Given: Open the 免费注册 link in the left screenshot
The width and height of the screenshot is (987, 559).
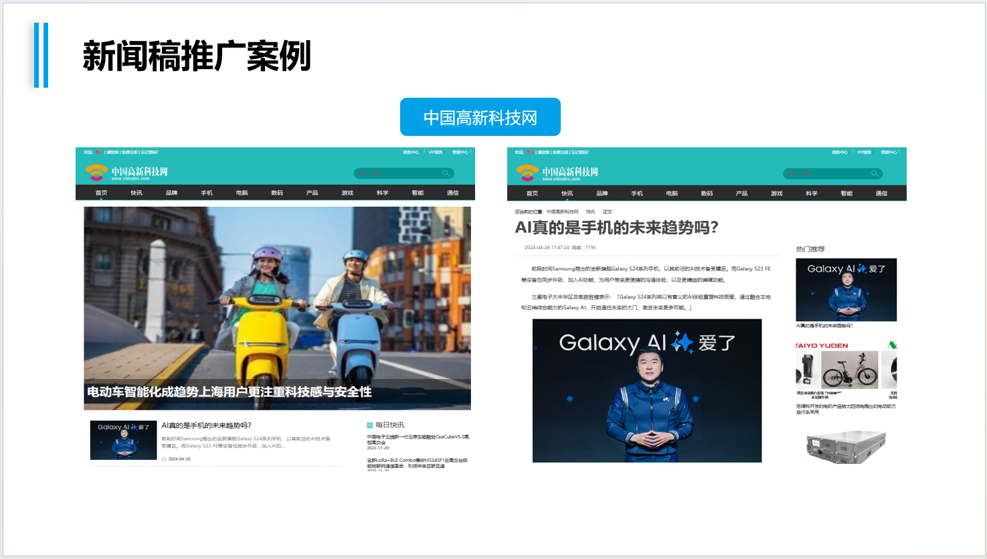Looking at the screenshot, I should point(130,153).
